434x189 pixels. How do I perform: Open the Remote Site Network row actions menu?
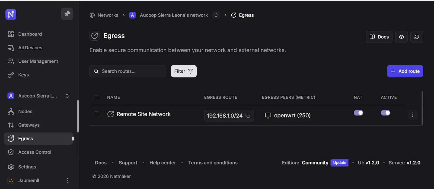(413, 115)
